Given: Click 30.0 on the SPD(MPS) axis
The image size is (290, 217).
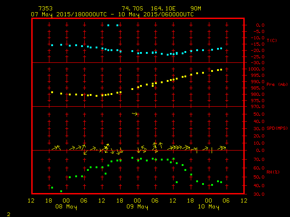Looking at the screenshot, I should [x=259, y=129].
